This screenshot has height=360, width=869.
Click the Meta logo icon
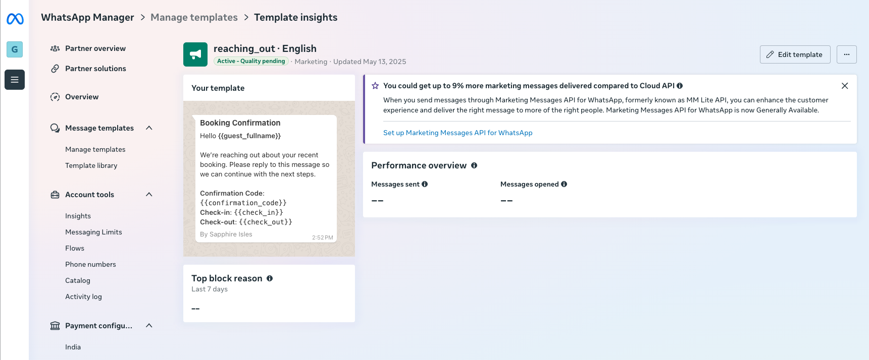click(15, 19)
